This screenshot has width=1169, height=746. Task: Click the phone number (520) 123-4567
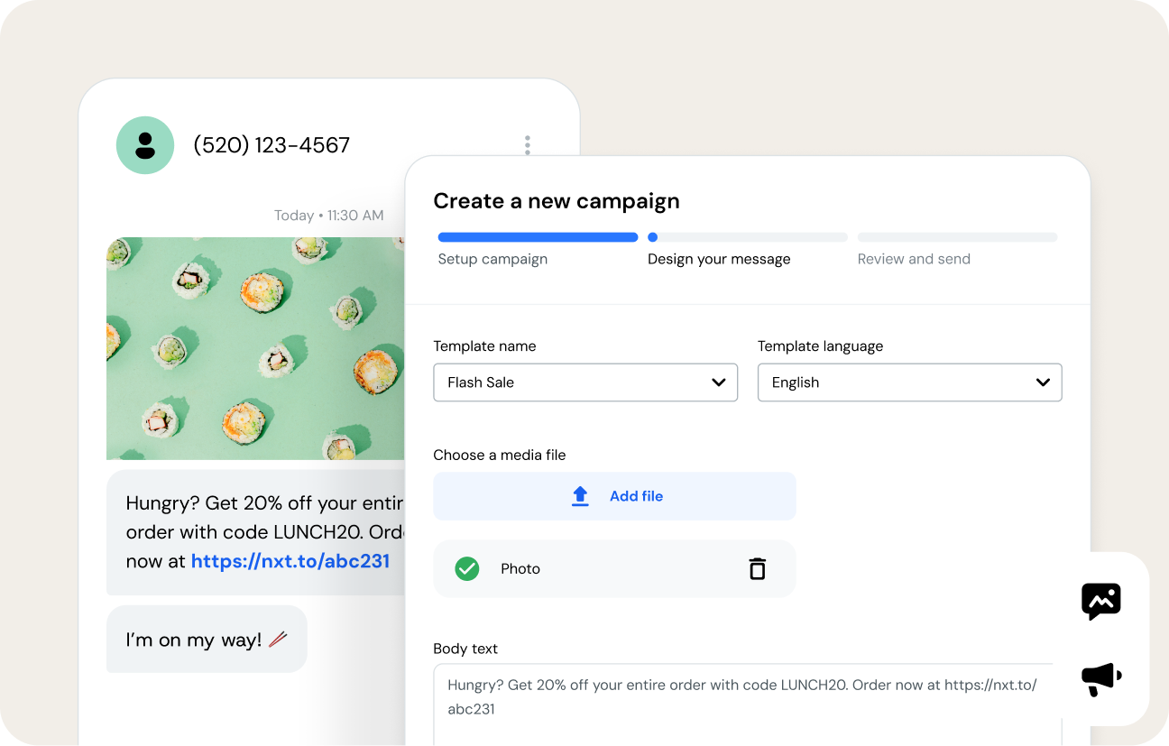pos(272,145)
